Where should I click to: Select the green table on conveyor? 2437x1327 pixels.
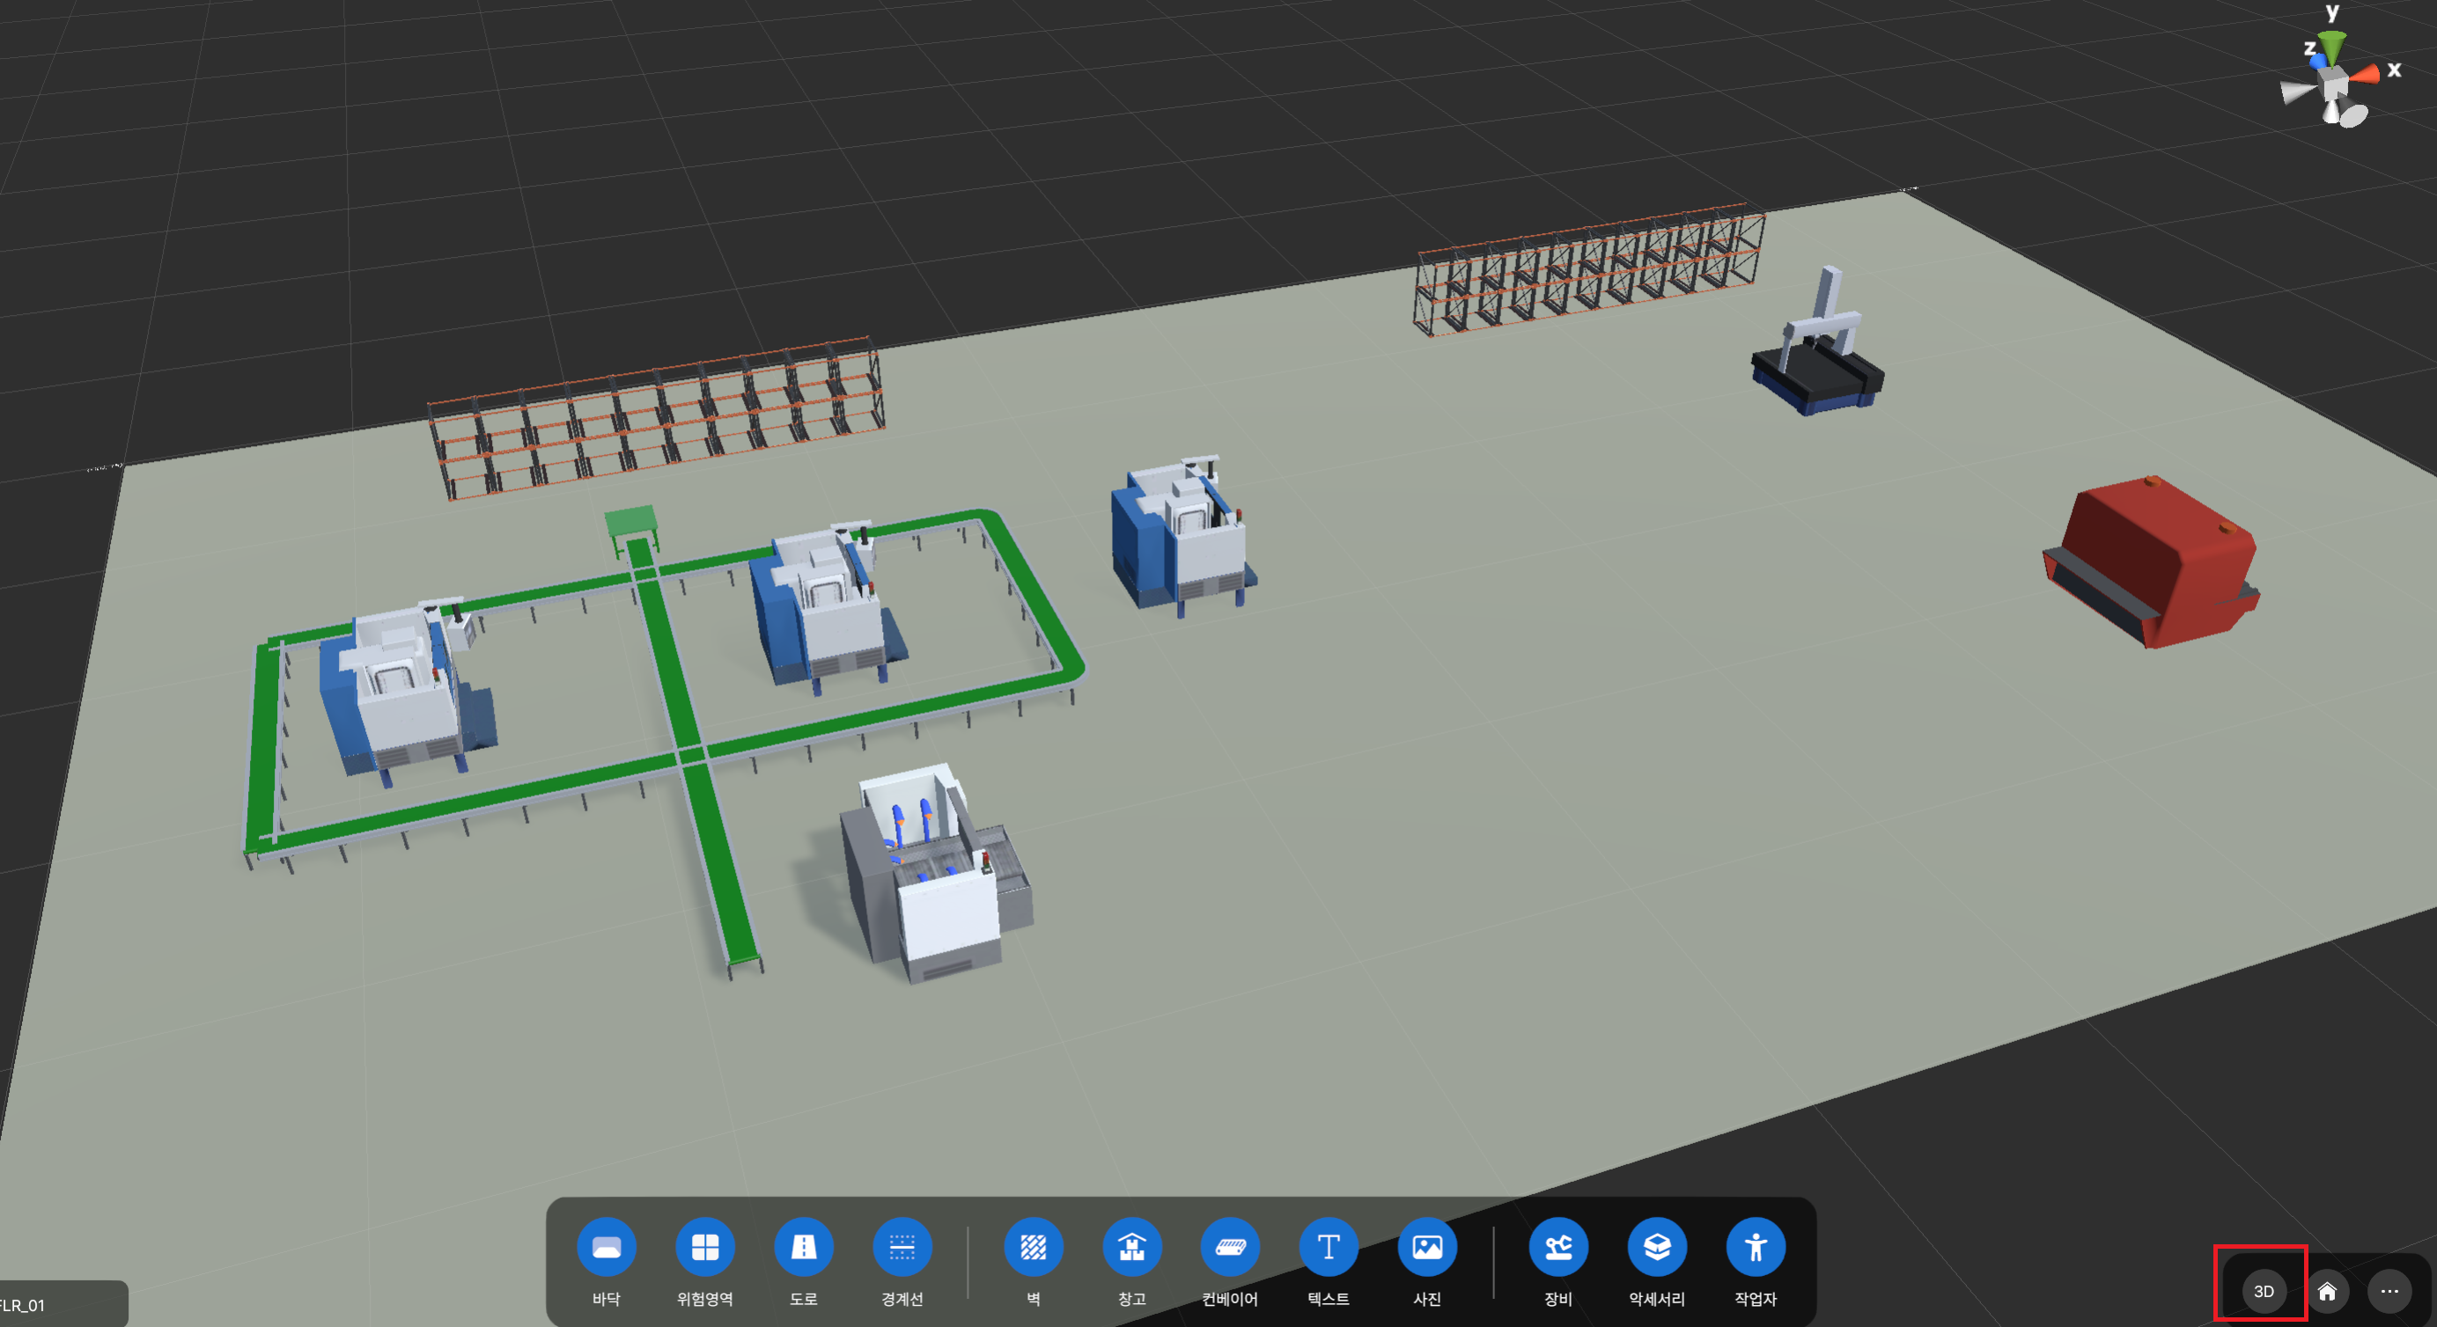[630, 522]
